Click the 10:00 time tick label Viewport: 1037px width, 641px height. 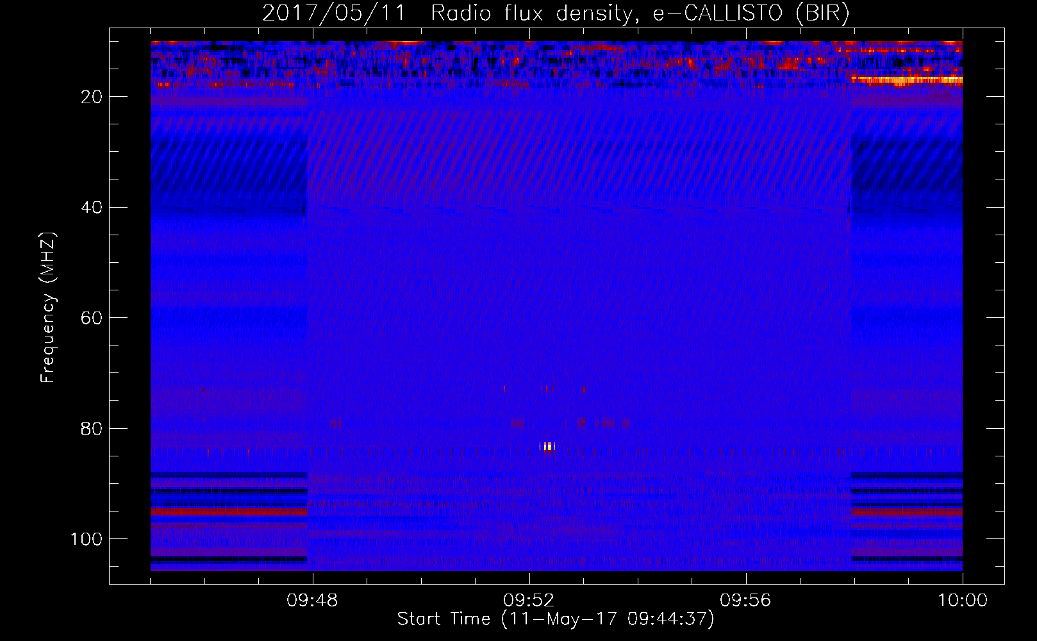coord(962,601)
